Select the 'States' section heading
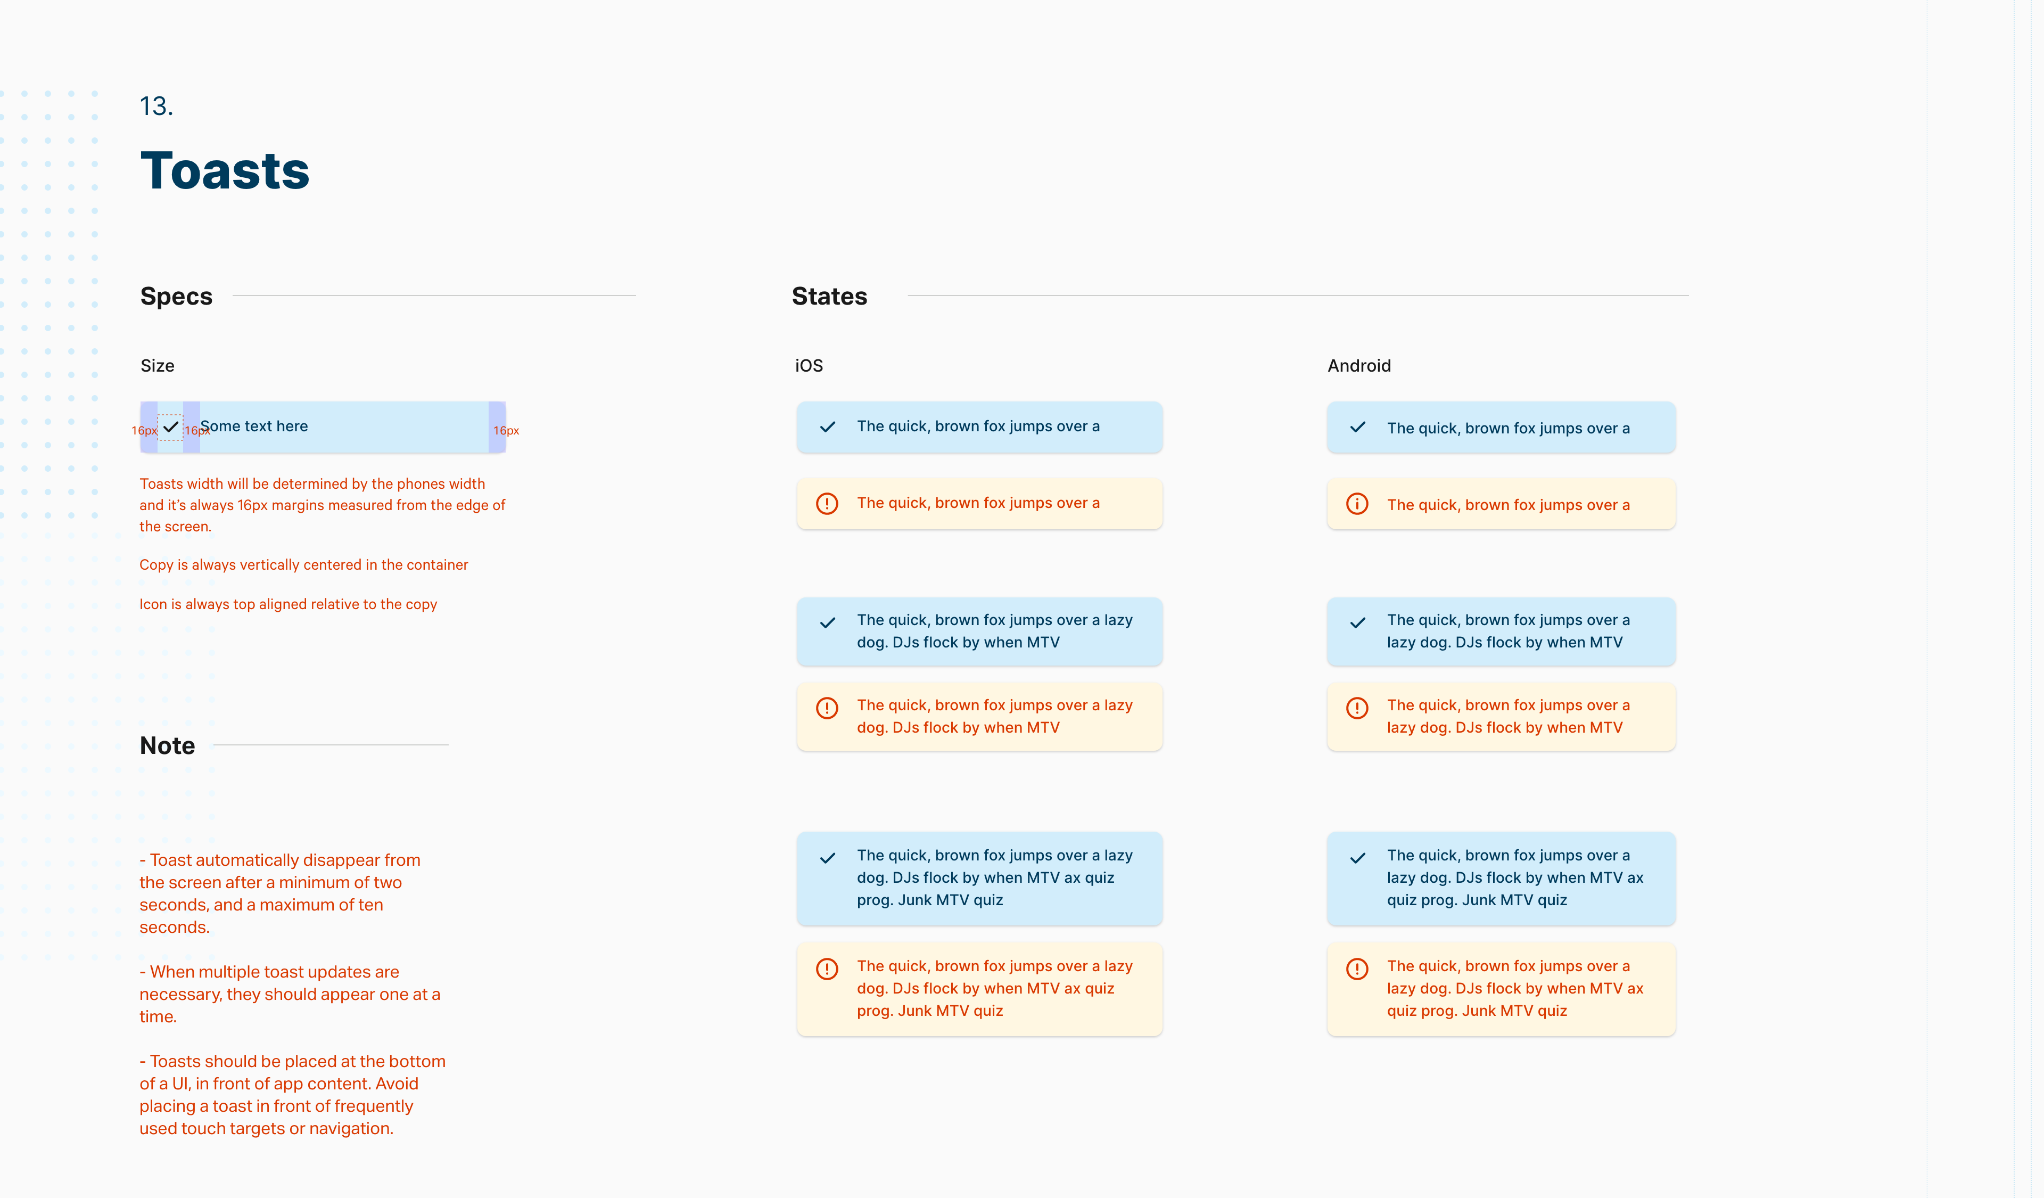 pyautogui.click(x=829, y=296)
